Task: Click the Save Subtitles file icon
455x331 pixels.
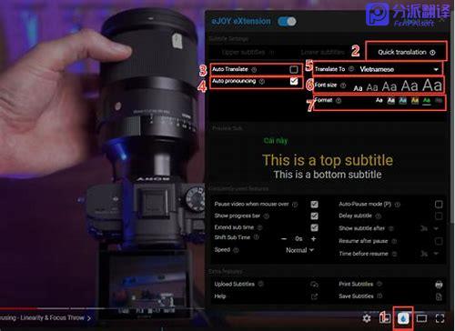Action: coord(439,296)
